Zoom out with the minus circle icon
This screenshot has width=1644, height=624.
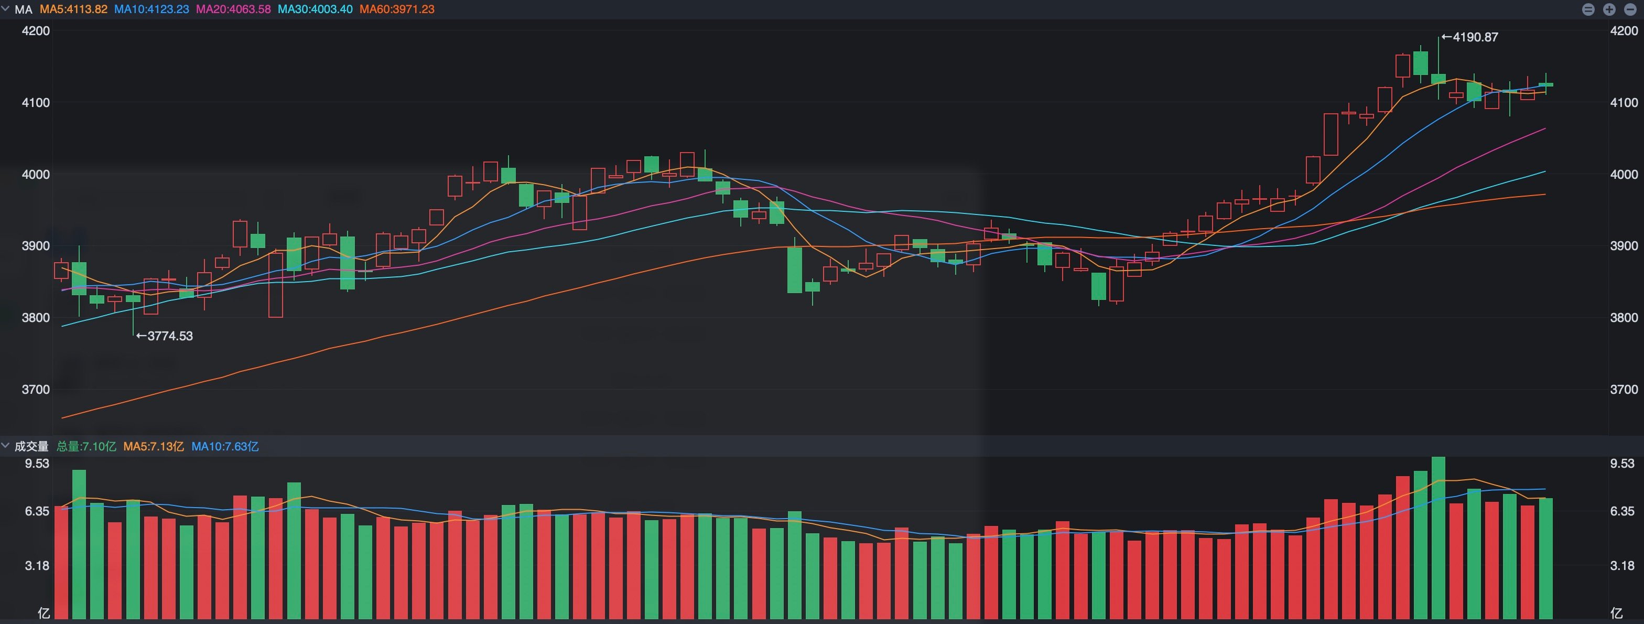point(1629,9)
